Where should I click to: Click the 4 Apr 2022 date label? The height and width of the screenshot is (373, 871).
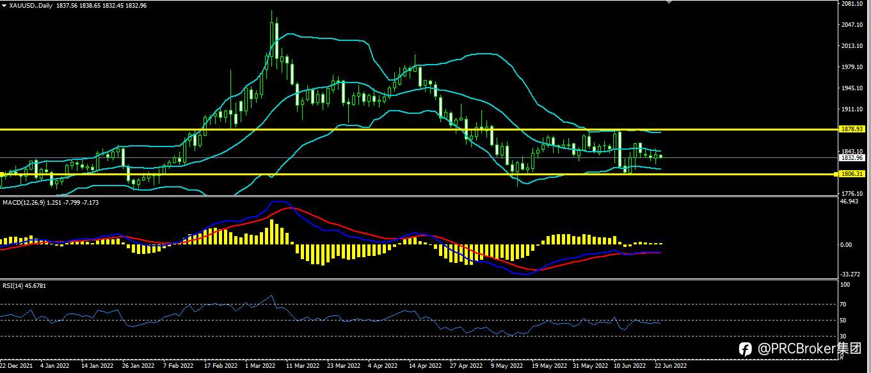pos(383,367)
